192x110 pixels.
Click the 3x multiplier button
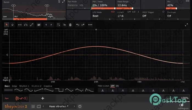[64, 25]
